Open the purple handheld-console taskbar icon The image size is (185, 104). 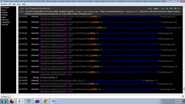(x=37, y=101)
